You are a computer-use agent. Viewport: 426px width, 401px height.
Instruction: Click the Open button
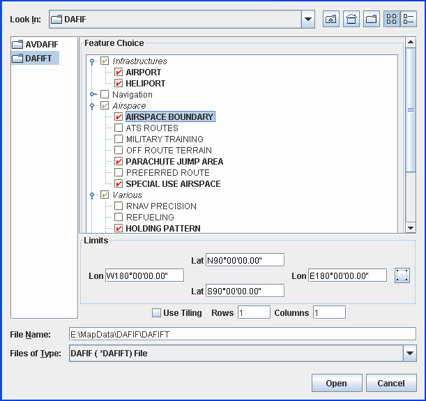(336, 384)
